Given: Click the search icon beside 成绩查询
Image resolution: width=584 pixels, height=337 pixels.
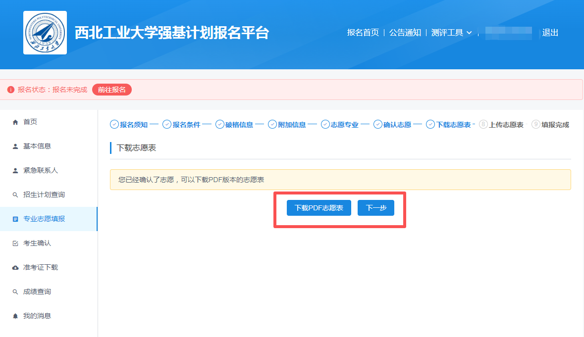Looking at the screenshot, I should [15, 292].
